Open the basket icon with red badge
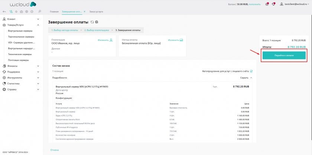Screen dimensions: 312x155 [267, 4]
